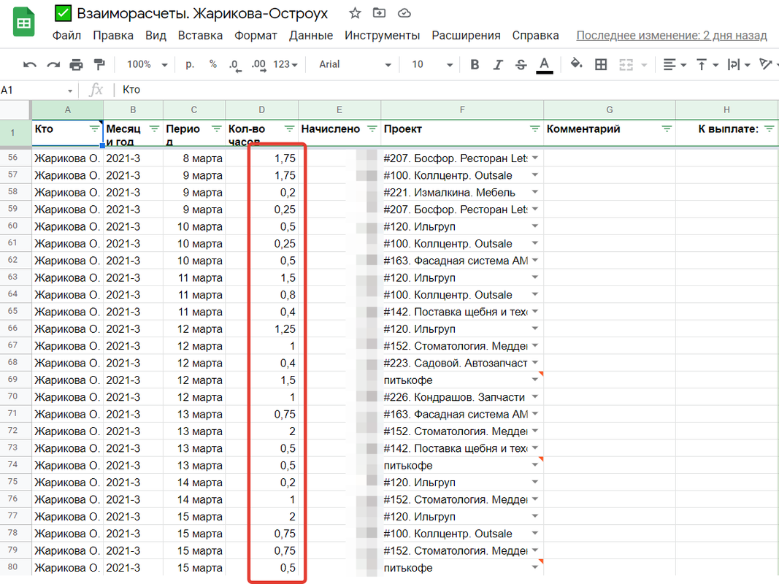Toggle strikethrough formatting

521,64
